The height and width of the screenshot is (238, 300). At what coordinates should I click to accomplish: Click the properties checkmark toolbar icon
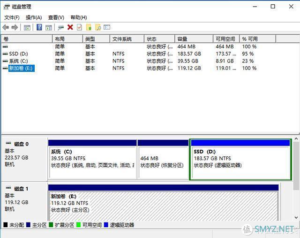point(79,27)
